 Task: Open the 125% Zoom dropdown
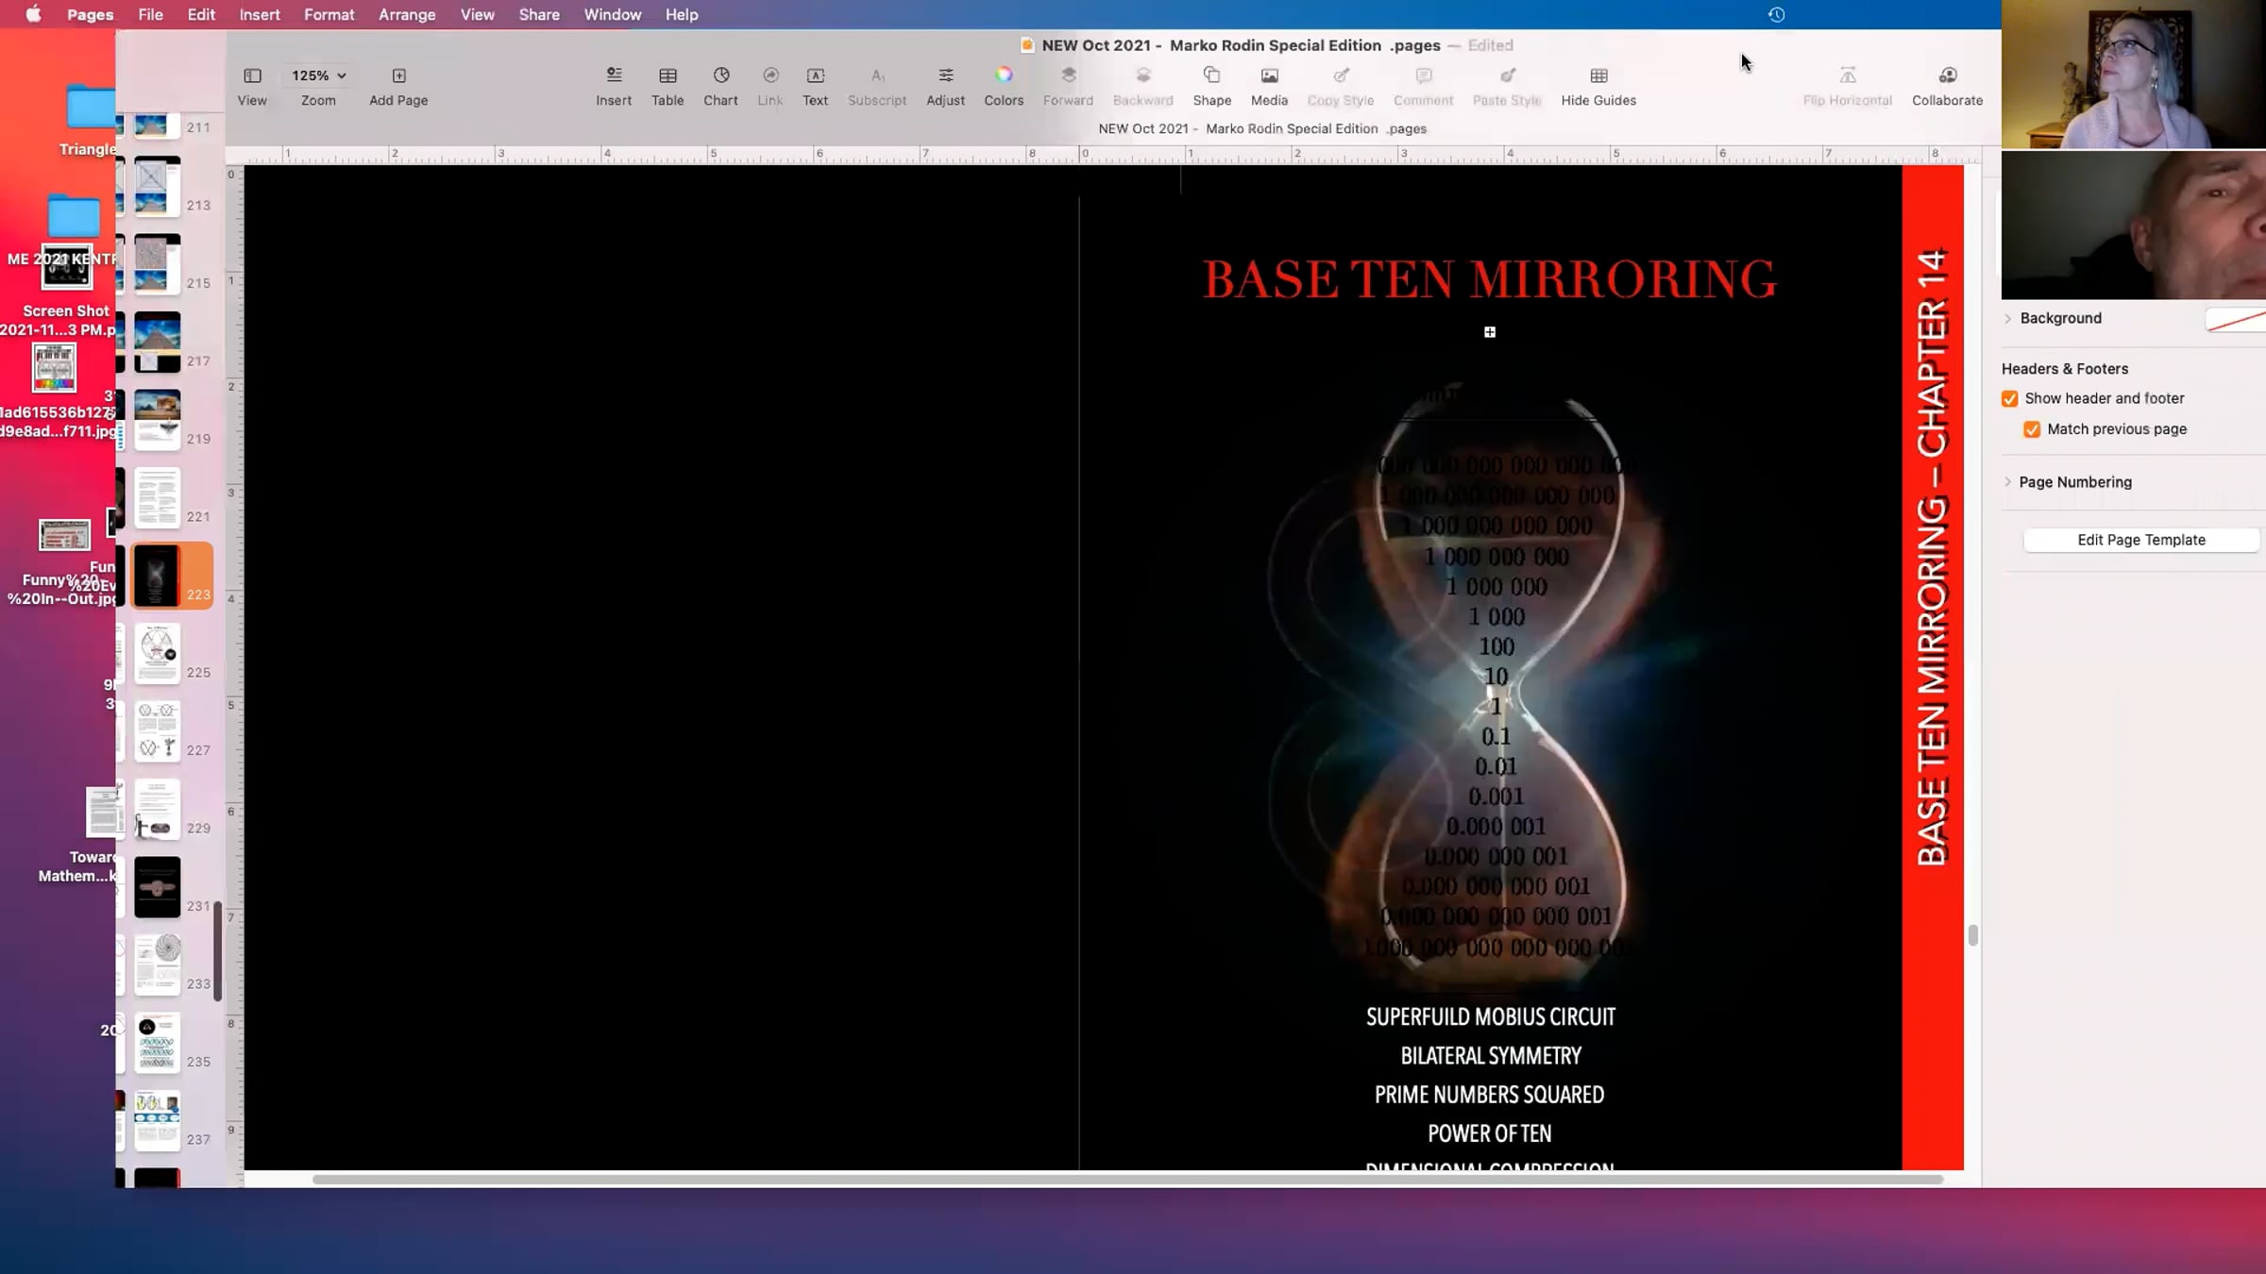(x=318, y=75)
